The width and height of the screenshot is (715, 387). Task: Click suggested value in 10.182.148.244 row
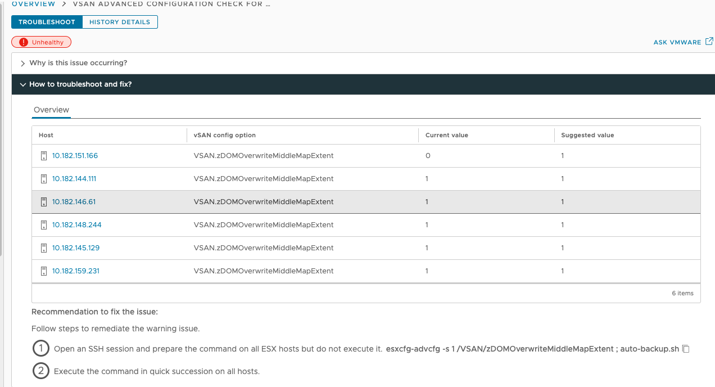click(563, 225)
